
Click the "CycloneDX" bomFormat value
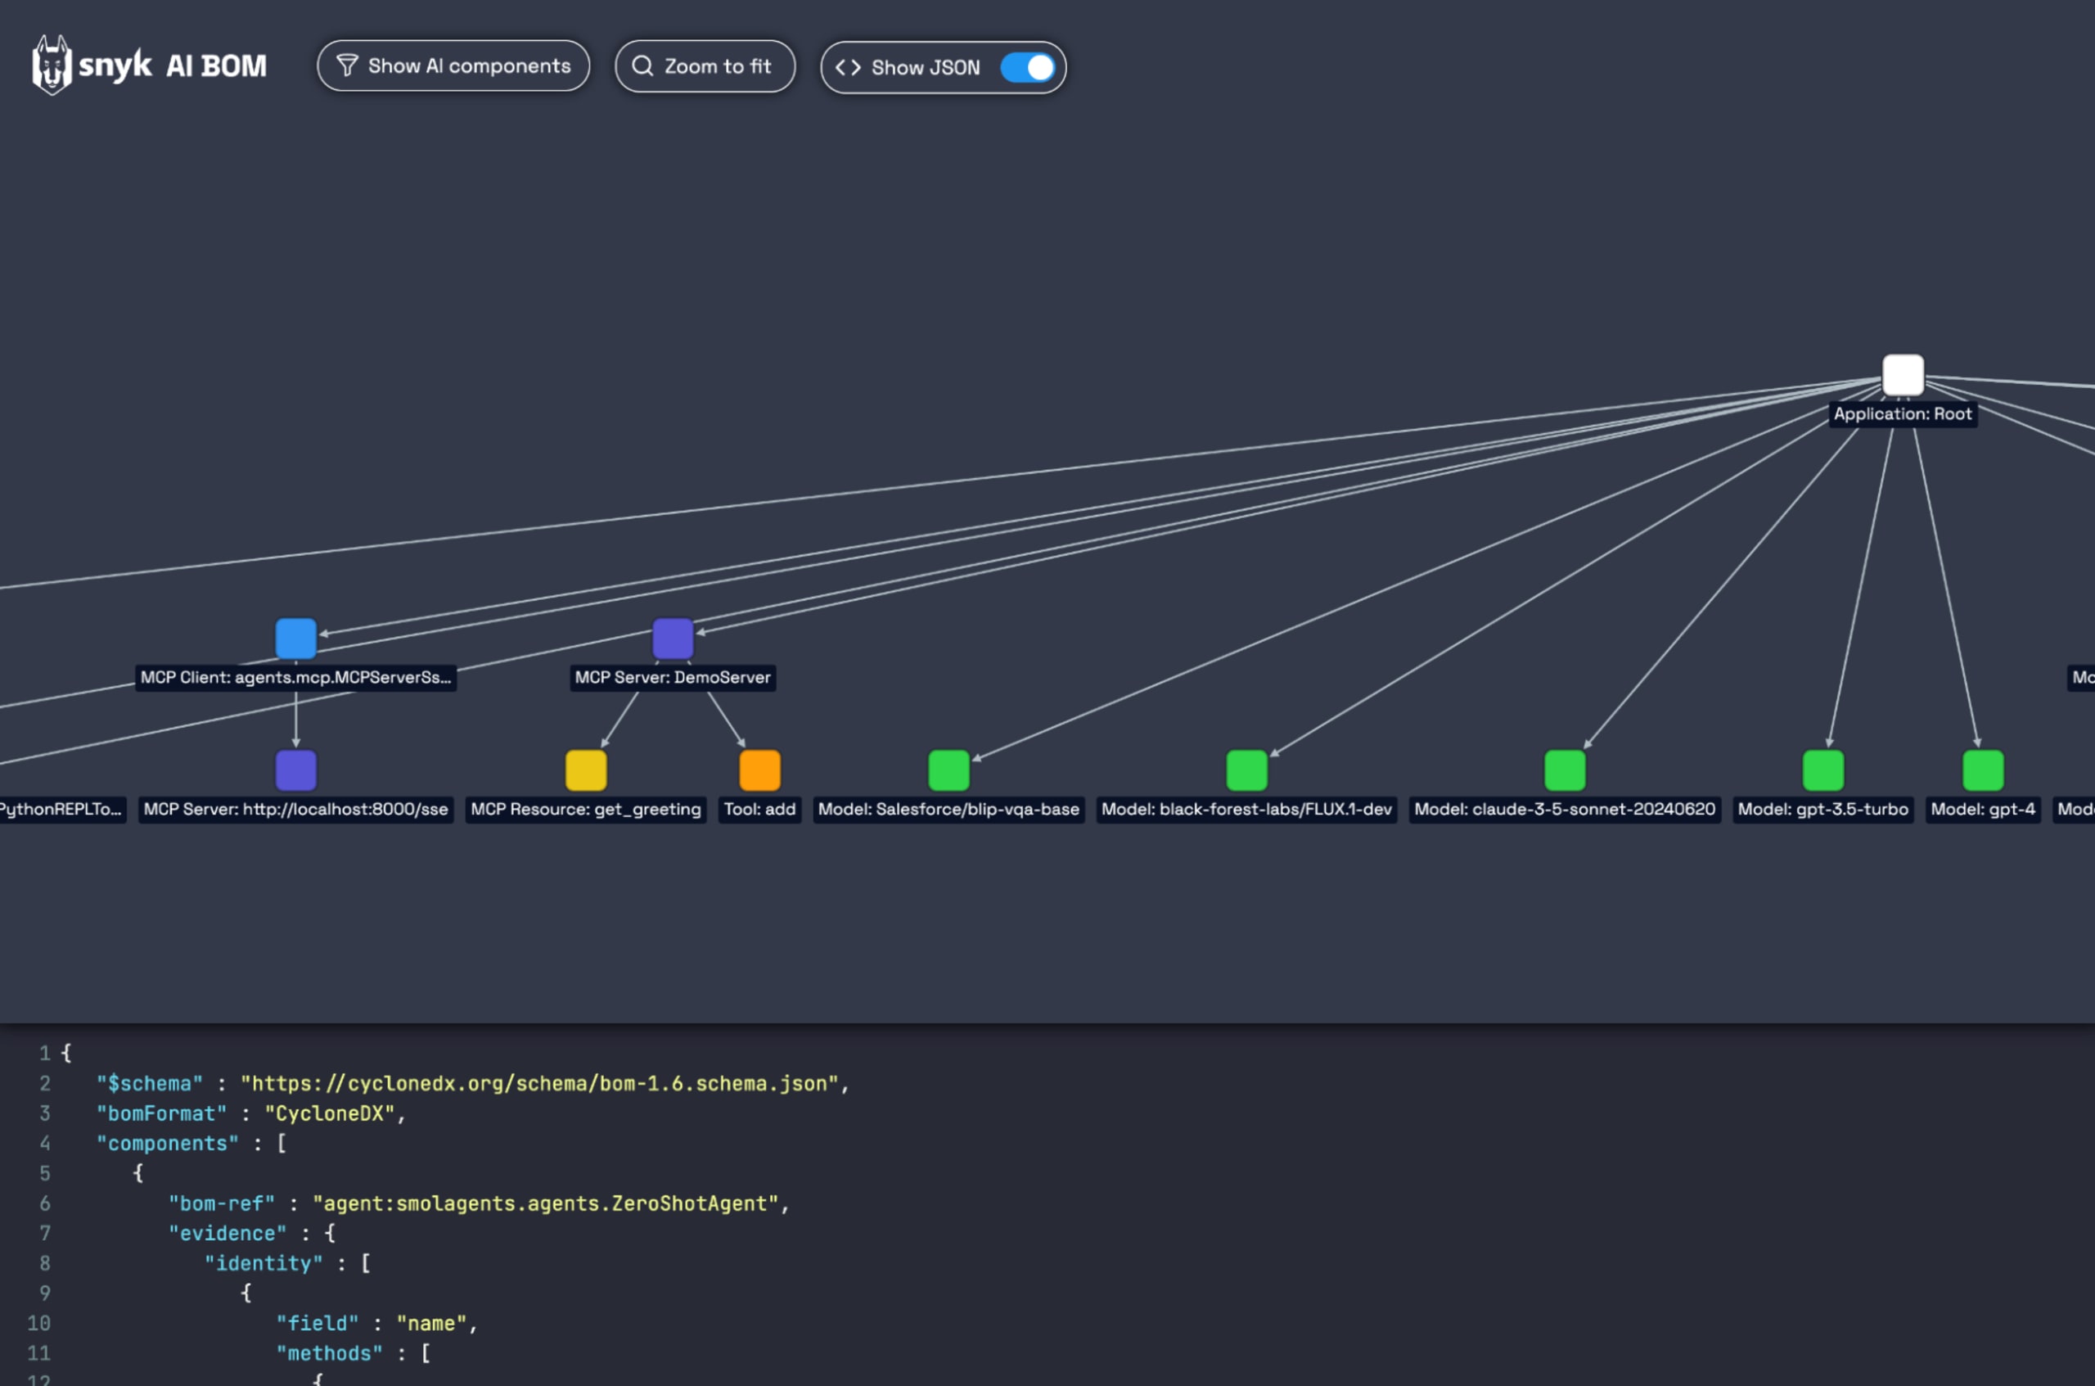[x=330, y=1113]
